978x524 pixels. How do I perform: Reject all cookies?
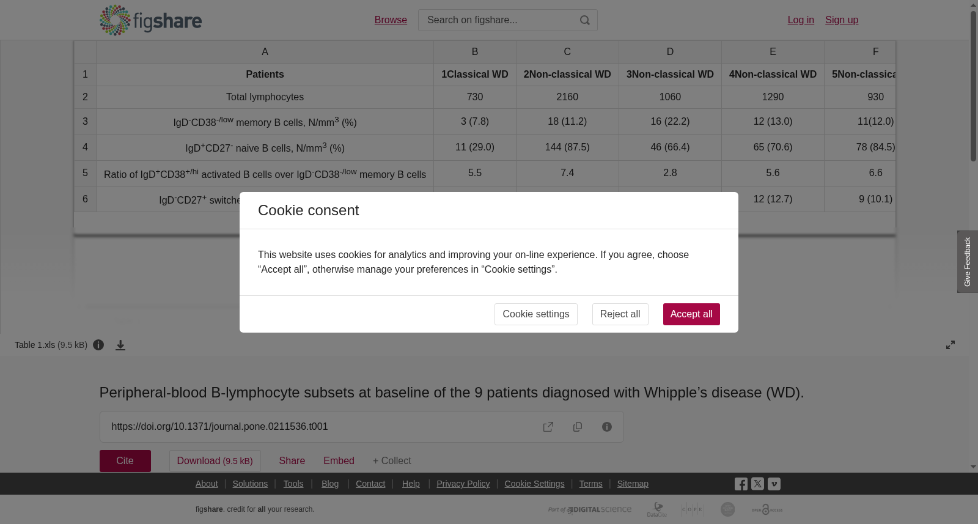620,314
